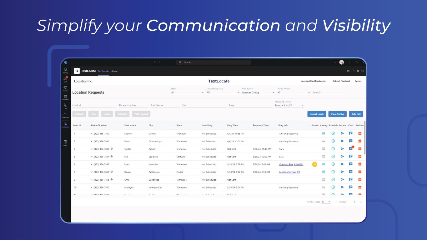Click the Ping Time column header

[x=233, y=125]
